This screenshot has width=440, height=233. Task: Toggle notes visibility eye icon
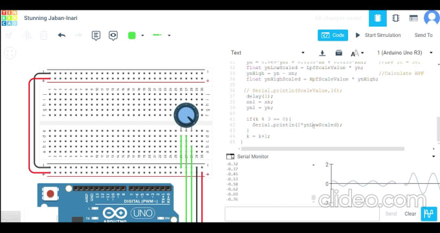click(113, 35)
